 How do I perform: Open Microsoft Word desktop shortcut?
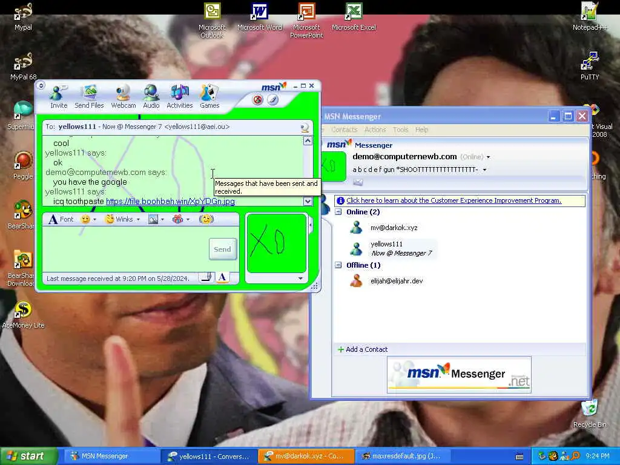pos(259,18)
